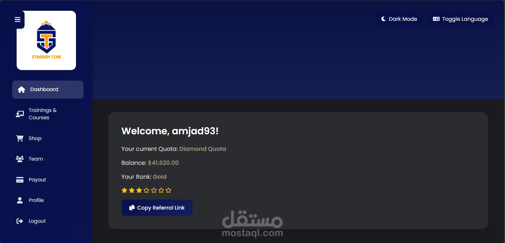Open the Dashboard menu item
Viewport: 505px width, 243px height.
pos(48,90)
